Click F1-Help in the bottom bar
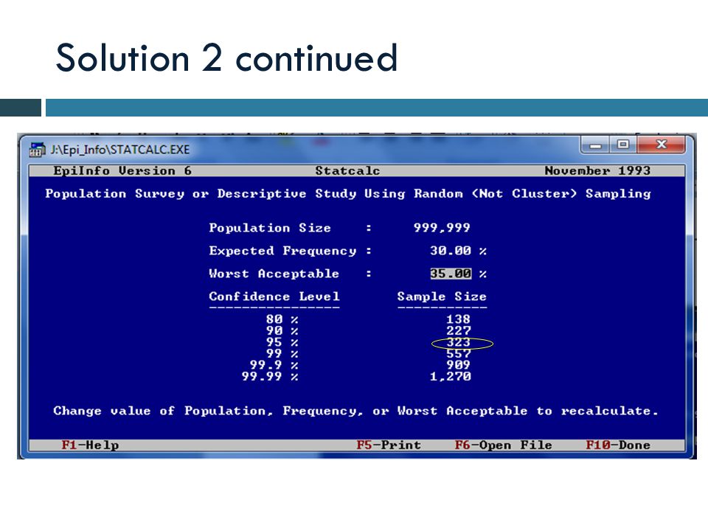The height and width of the screenshot is (531, 708). click(90, 445)
